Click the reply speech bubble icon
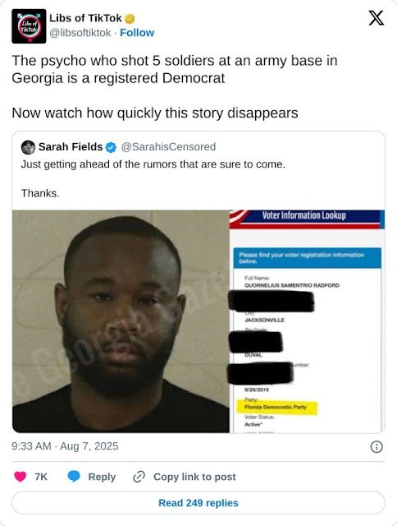Screen dimensions: 397x526 [x=74, y=477]
